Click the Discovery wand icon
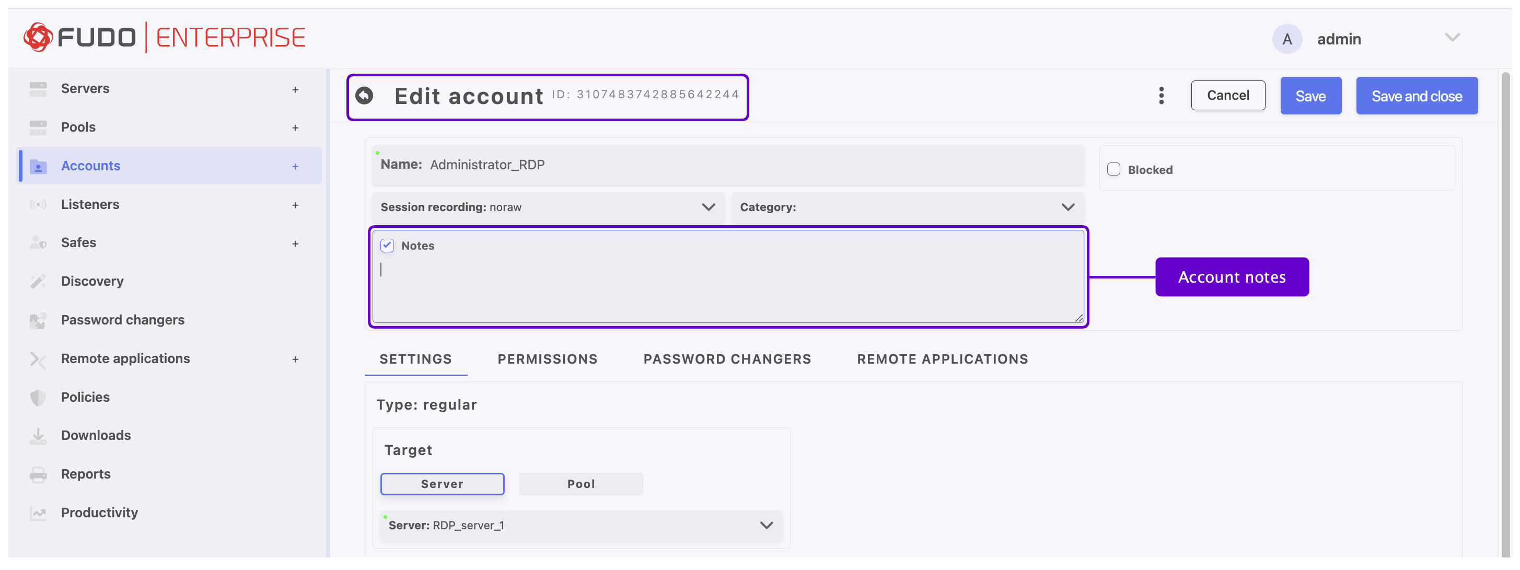 38,282
